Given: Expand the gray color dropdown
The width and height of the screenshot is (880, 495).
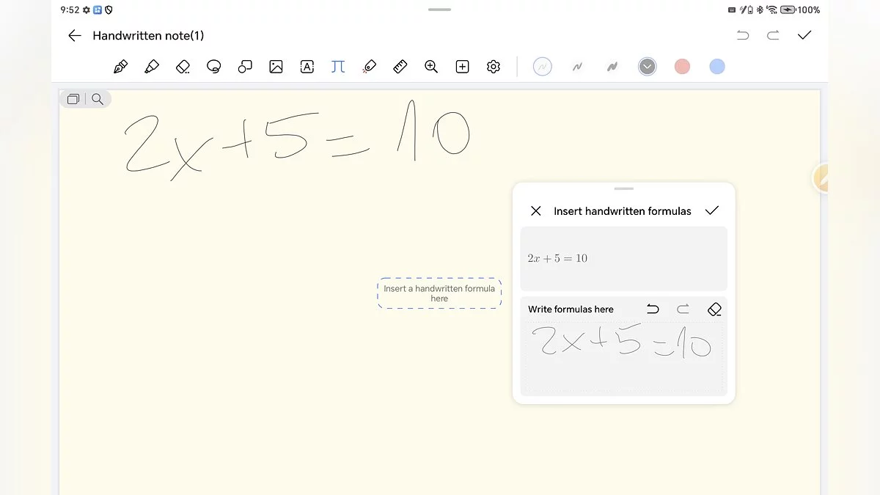Looking at the screenshot, I should coord(647,67).
